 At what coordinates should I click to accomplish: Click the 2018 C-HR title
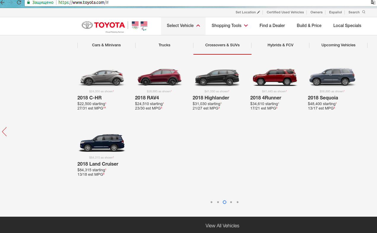click(x=90, y=98)
